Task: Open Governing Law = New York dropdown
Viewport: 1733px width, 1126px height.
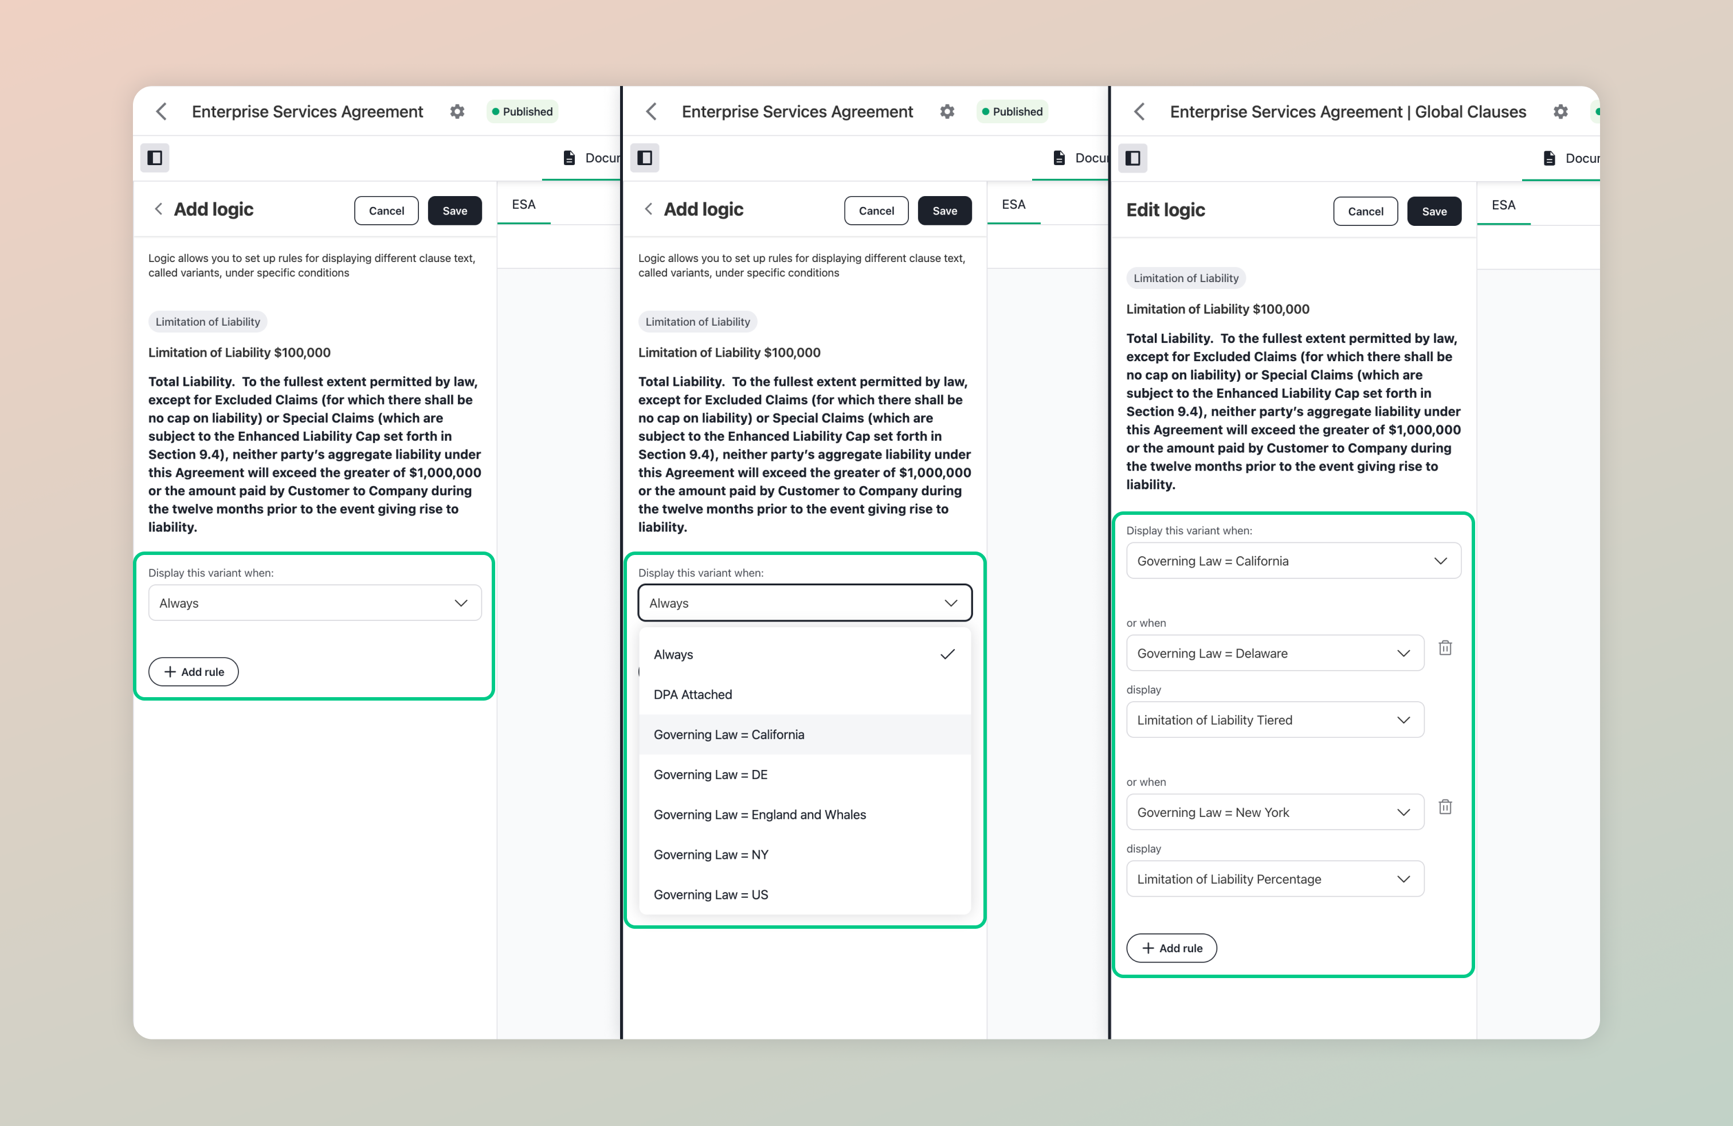Action: tap(1275, 812)
